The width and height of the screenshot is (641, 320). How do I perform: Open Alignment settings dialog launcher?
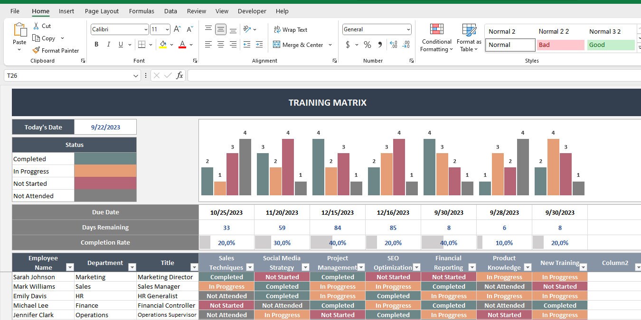pos(335,61)
